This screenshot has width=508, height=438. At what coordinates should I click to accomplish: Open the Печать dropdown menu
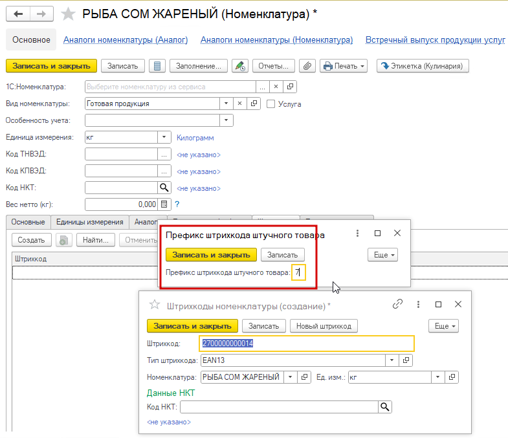click(x=344, y=66)
